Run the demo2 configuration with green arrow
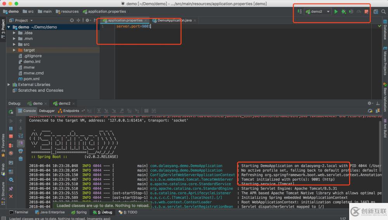This screenshot has height=220, width=388. coord(336,12)
